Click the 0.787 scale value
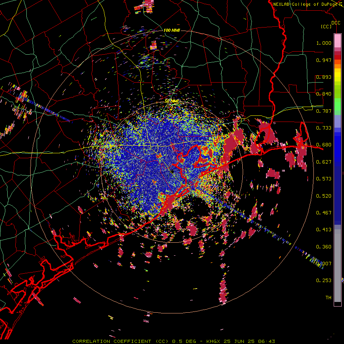 [324, 111]
